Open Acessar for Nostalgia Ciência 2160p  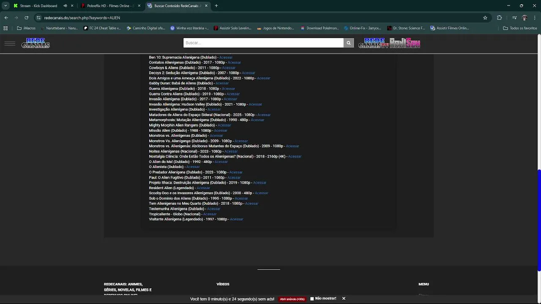point(295,157)
